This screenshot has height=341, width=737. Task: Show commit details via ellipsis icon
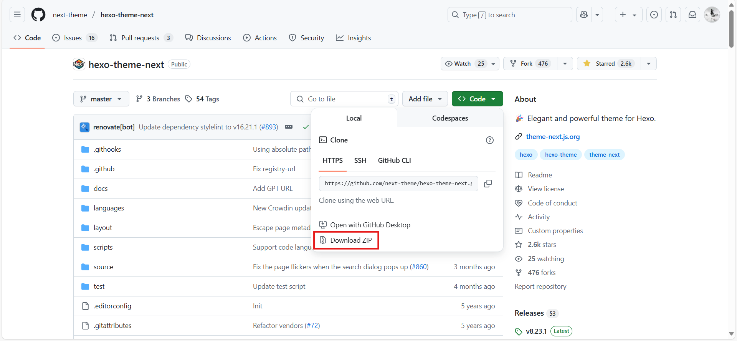coord(289,127)
